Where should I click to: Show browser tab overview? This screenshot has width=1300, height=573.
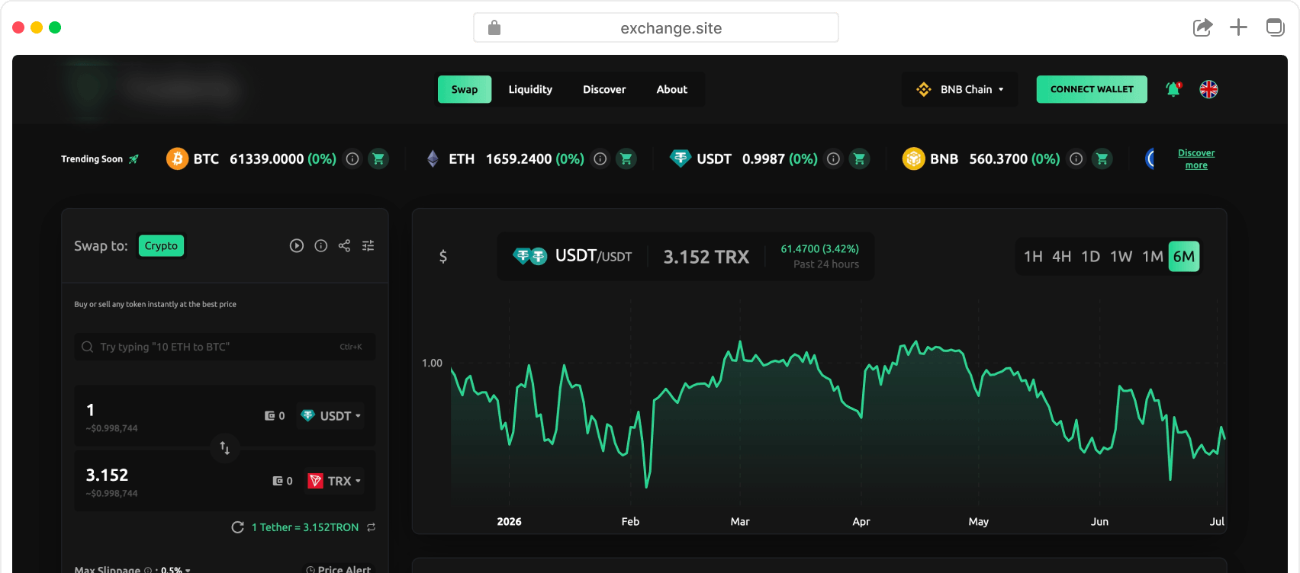pos(1275,27)
